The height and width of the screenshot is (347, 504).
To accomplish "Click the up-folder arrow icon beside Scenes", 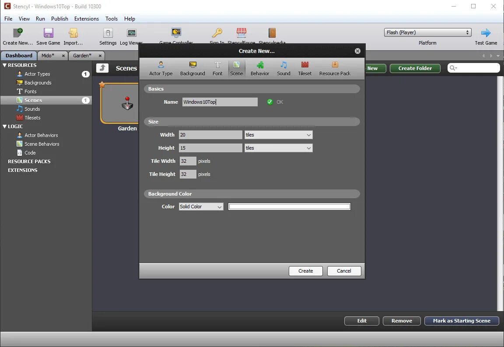I will [x=102, y=68].
